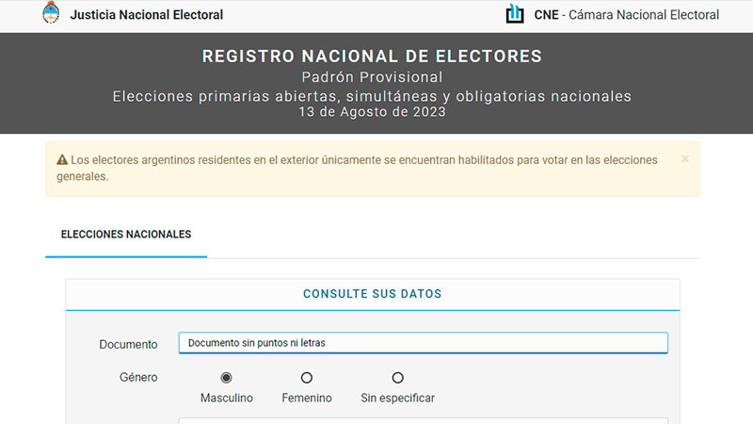Click the Justicia Nacional Electoral header link

147,15
